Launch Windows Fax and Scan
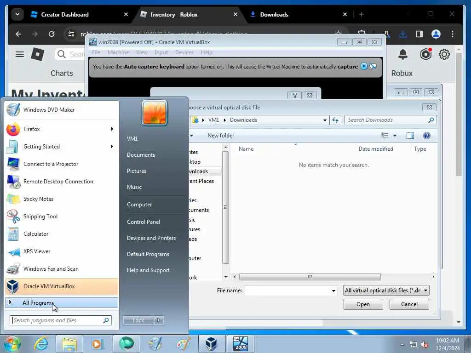 coord(62,269)
